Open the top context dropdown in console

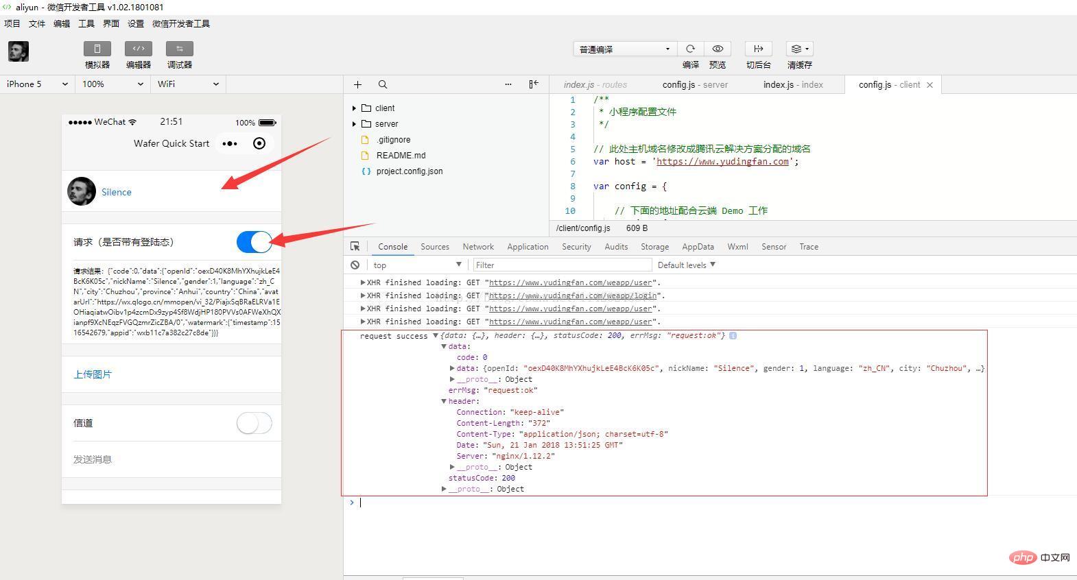pos(417,265)
